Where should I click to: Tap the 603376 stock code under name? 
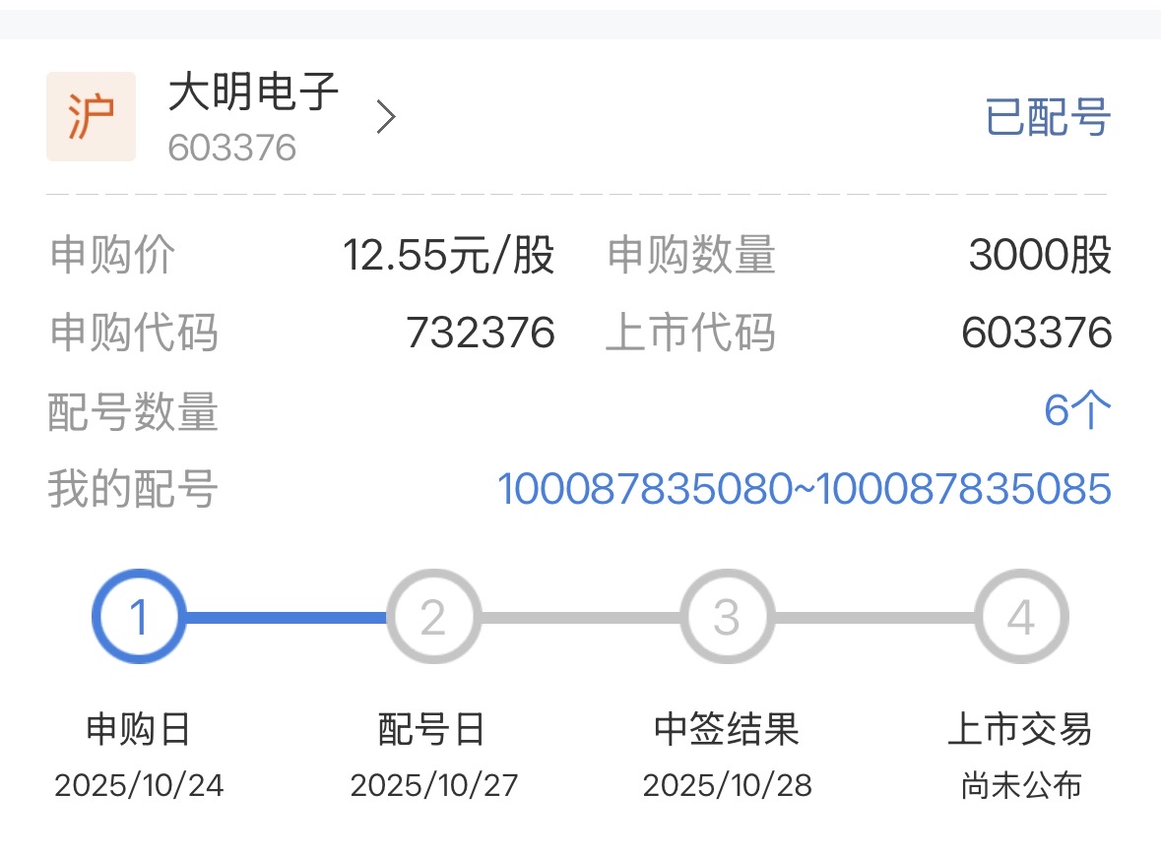pos(231,148)
